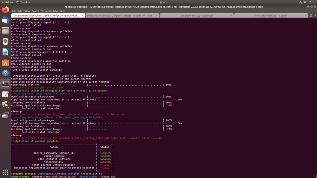Open Ubuntu Software from the dock
317x178 pixels.
tap(5, 63)
